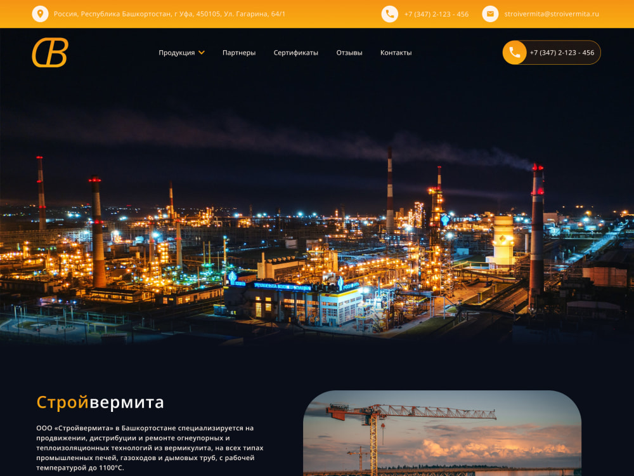This screenshot has width=634, height=476.
Task: Expand the Продукция dropdown chevron
Action: 202,53
